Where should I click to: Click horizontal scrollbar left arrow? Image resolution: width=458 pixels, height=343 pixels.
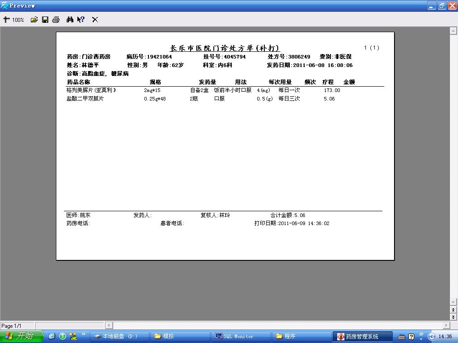[x=109, y=325]
